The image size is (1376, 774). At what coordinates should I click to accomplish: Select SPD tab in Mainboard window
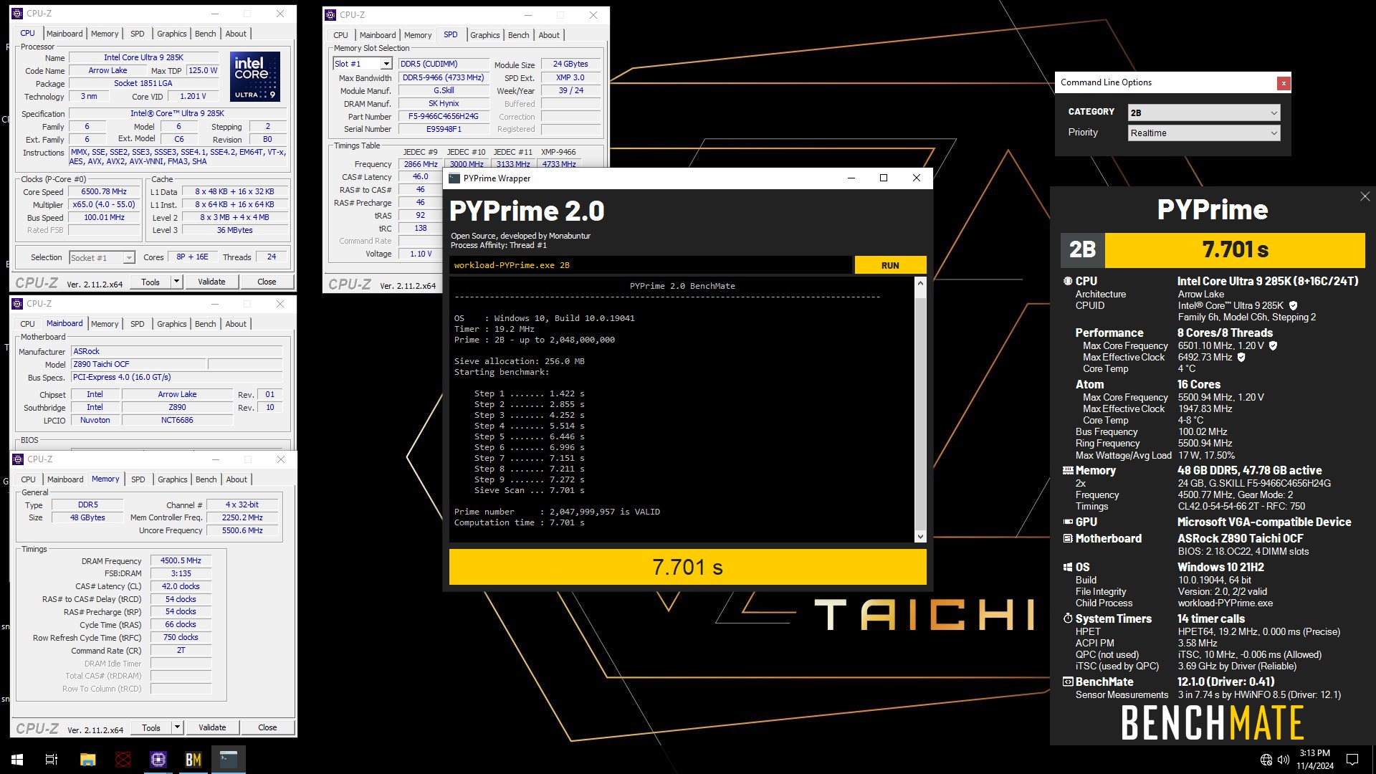coord(137,324)
